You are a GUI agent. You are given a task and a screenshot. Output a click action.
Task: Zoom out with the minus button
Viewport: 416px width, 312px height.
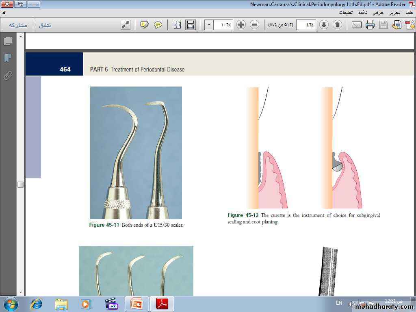[254, 25]
